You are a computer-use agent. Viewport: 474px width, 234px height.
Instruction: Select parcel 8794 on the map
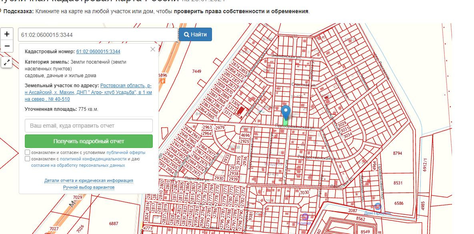tap(398, 153)
